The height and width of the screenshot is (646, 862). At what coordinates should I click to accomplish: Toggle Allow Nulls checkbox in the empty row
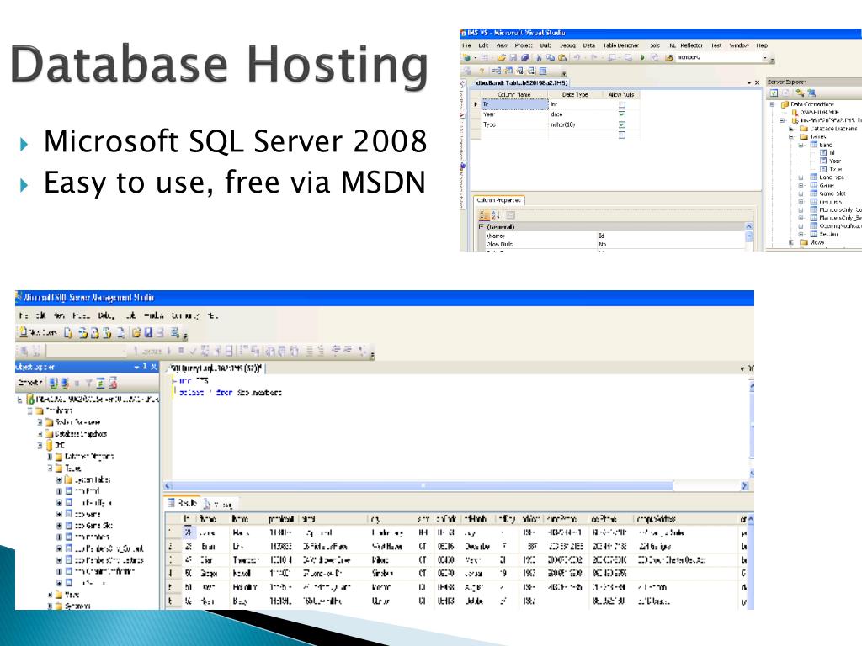(622, 135)
